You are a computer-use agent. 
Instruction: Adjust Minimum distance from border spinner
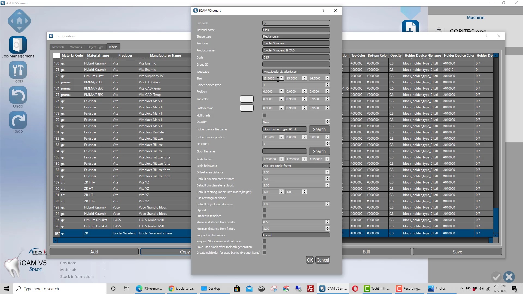(x=328, y=222)
